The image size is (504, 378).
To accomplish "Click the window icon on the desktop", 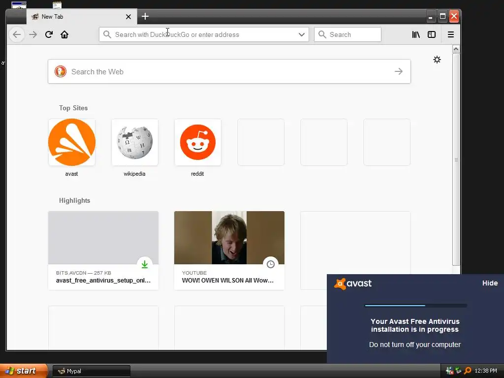I will tap(19, 5).
